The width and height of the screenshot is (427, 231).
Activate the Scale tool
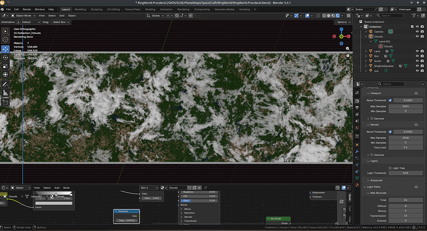5,66
